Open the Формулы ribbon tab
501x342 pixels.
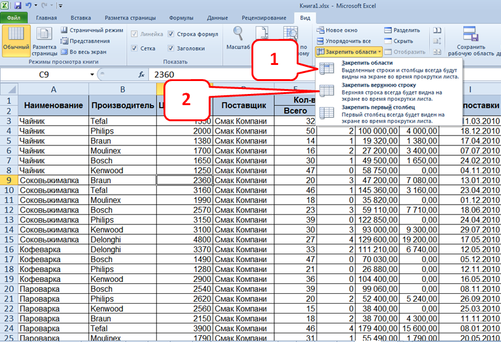coord(180,19)
